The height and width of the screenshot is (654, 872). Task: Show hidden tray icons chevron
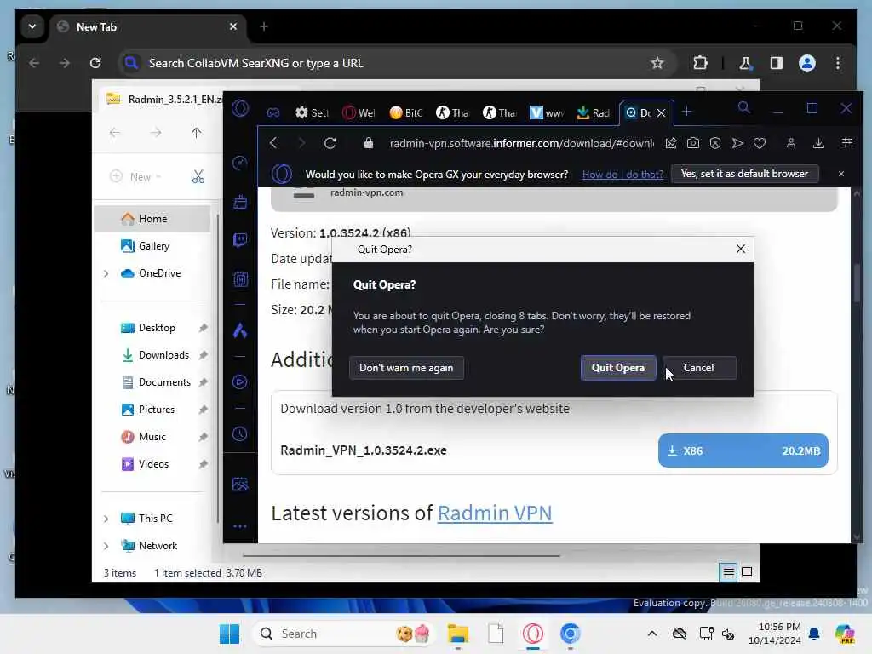click(x=652, y=634)
